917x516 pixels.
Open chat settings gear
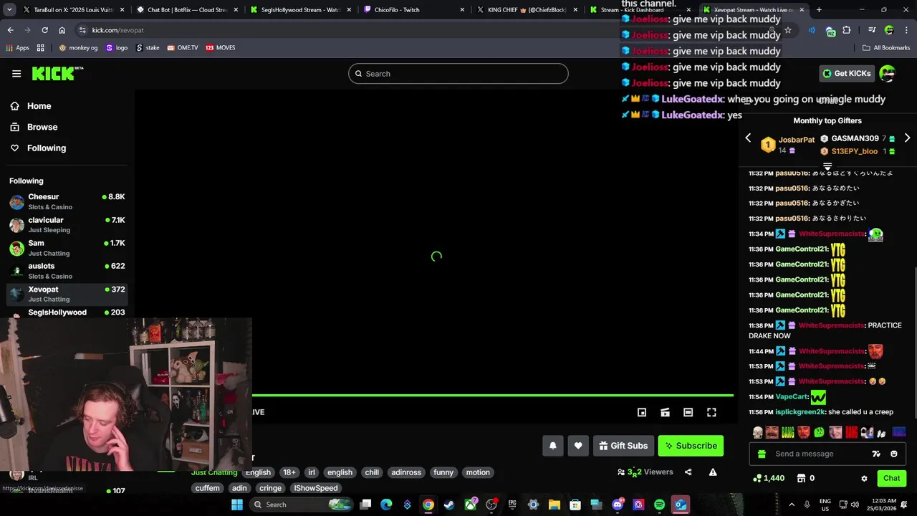click(864, 478)
